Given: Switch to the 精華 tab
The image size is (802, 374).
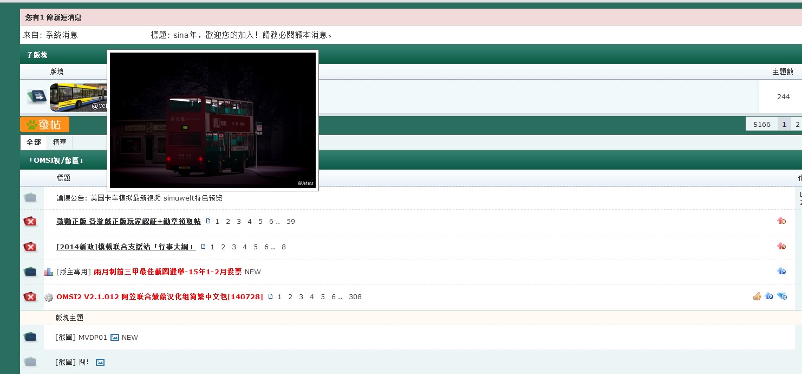Looking at the screenshot, I should [60, 142].
